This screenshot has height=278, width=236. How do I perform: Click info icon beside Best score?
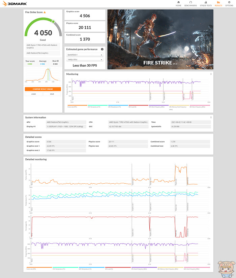coord(58,61)
